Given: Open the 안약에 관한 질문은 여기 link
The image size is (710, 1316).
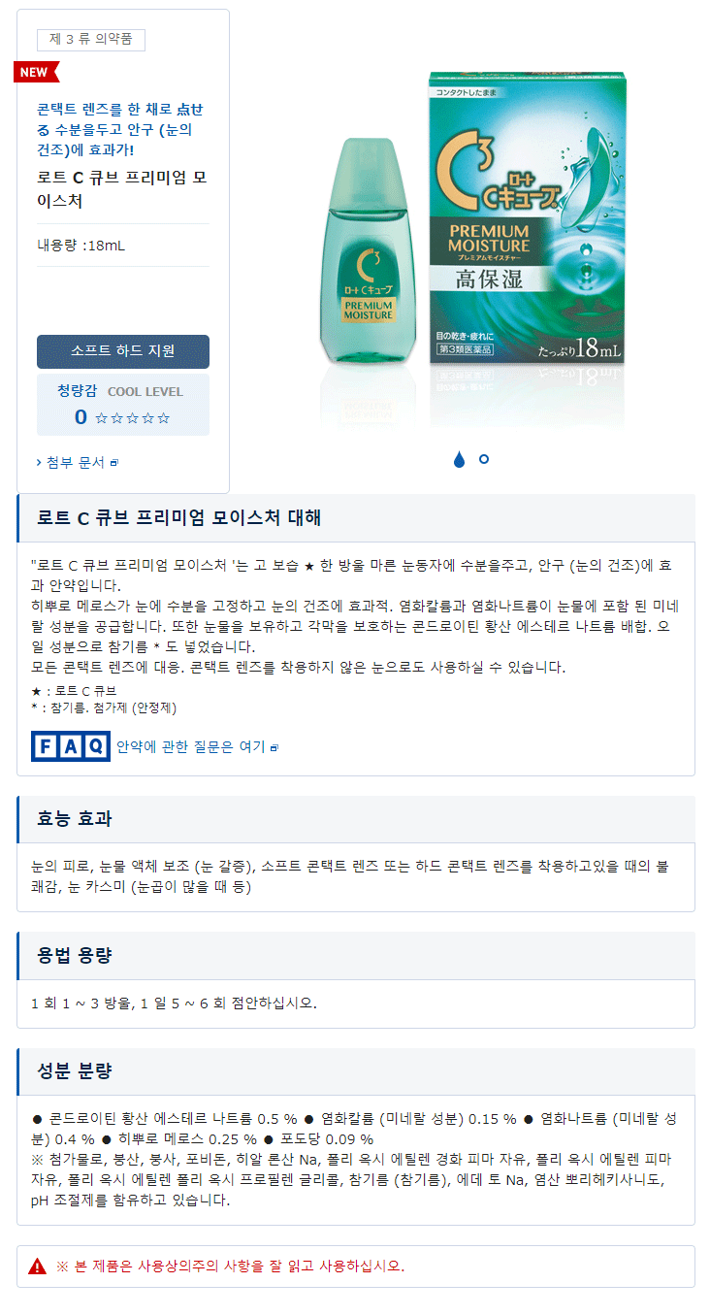Looking at the screenshot, I should (x=191, y=746).
